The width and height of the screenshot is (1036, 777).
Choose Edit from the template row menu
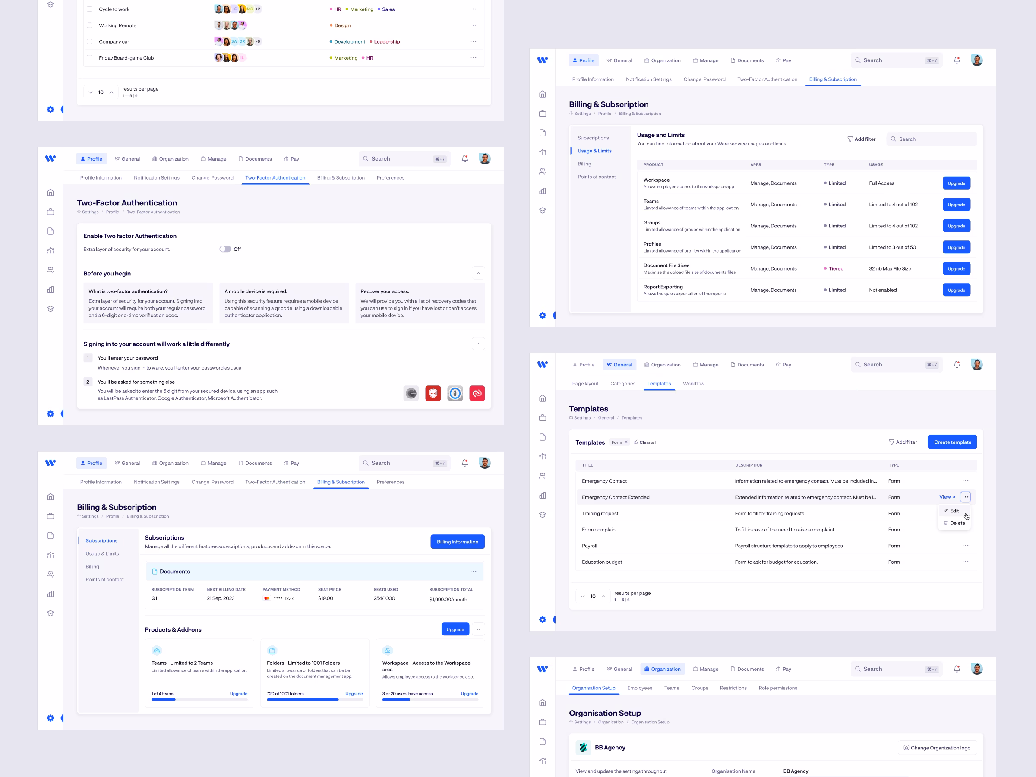coord(954,511)
